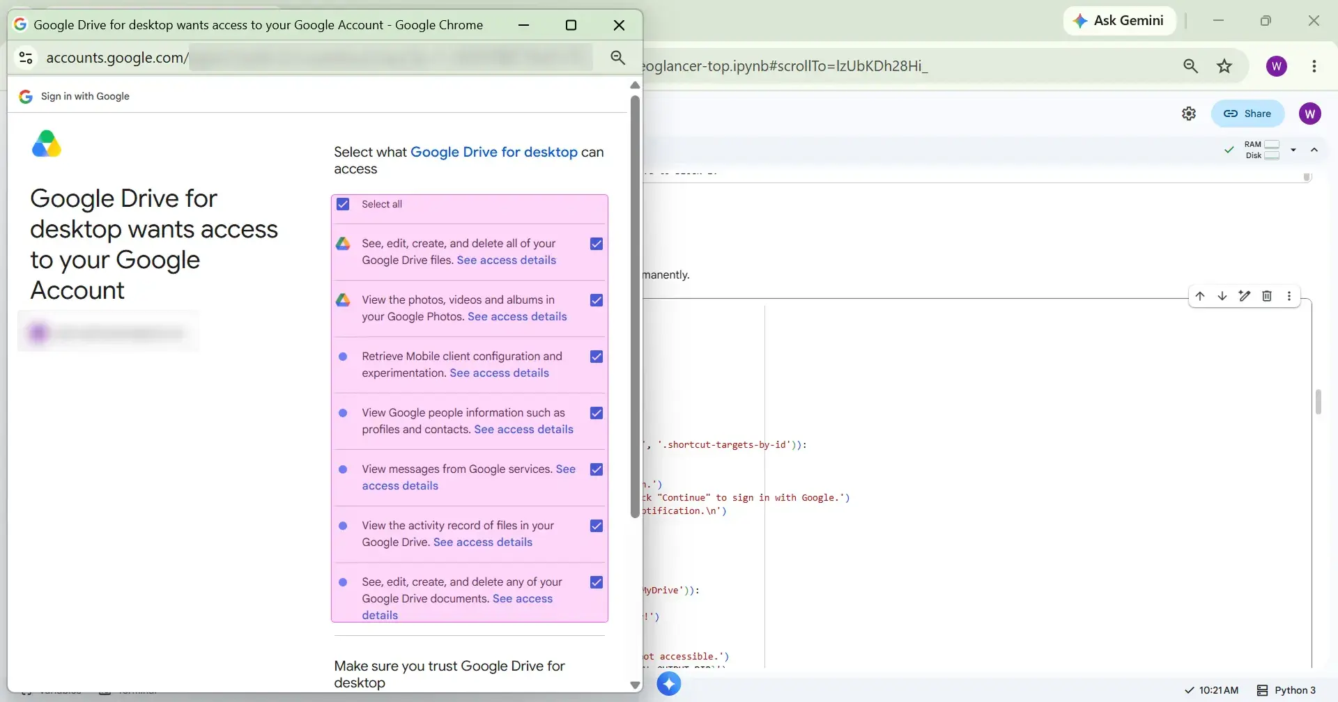Open See access details for people information
Screen dimensions: 1338x702
[524, 430]
